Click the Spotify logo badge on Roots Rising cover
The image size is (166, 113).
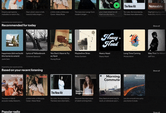click(x=4, y=76)
